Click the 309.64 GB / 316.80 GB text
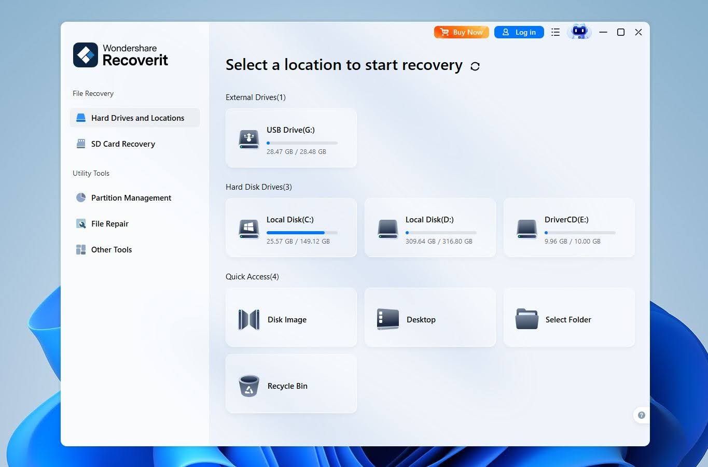 tap(439, 242)
